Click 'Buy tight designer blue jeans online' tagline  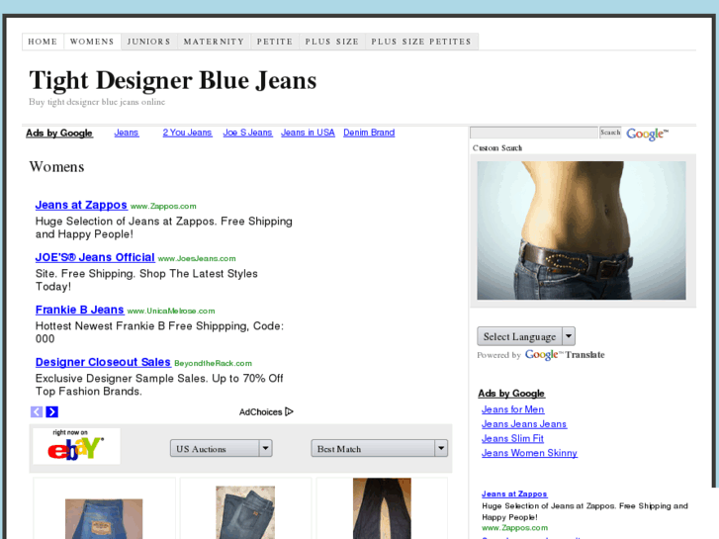tap(97, 102)
